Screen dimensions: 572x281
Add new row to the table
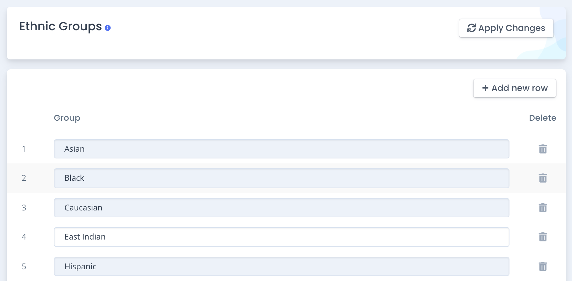click(514, 88)
